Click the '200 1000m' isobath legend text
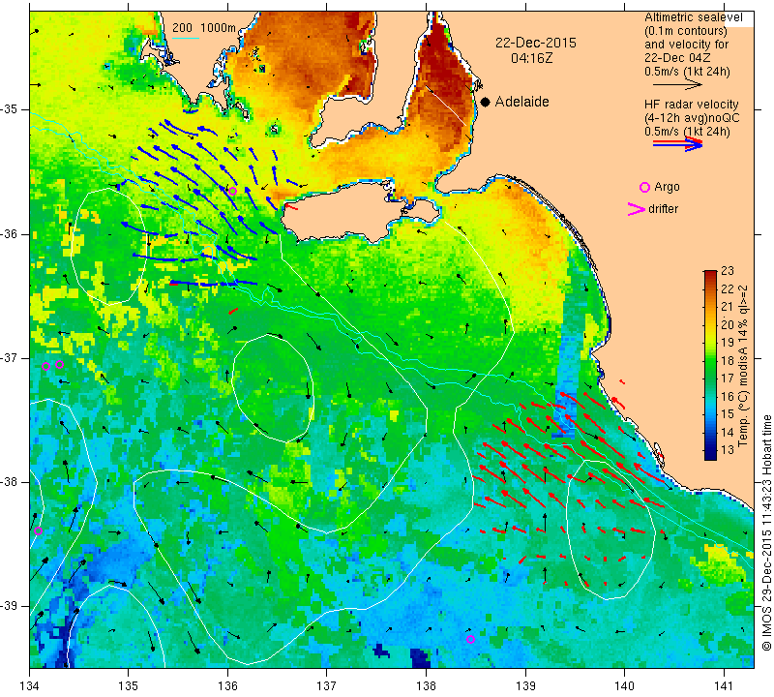 pos(204,28)
